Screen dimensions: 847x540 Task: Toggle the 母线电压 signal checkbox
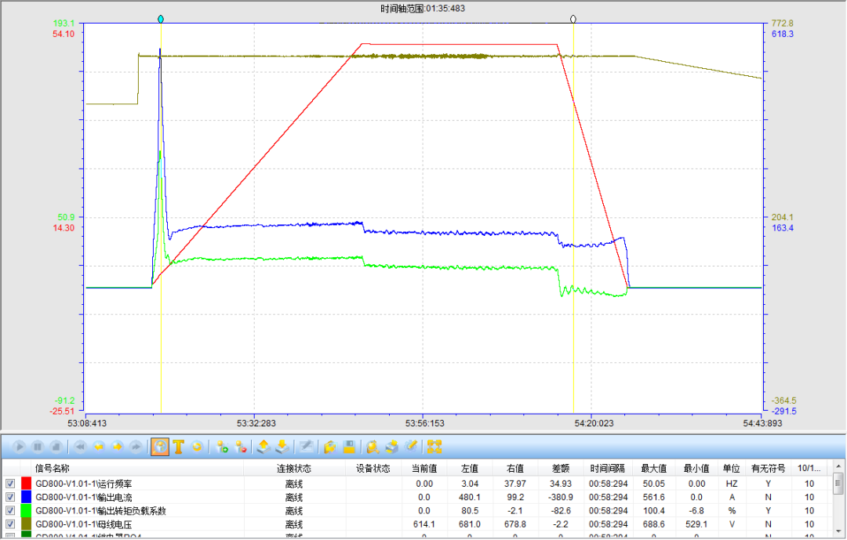(x=10, y=524)
